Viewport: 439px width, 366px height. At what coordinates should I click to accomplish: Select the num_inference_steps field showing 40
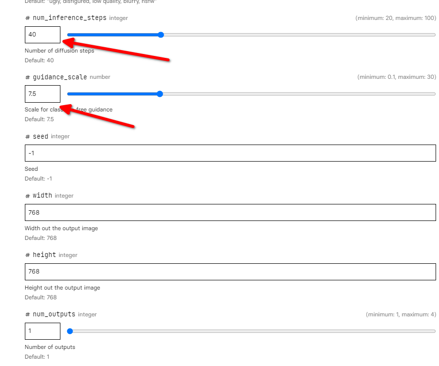[x=42, y=35]
